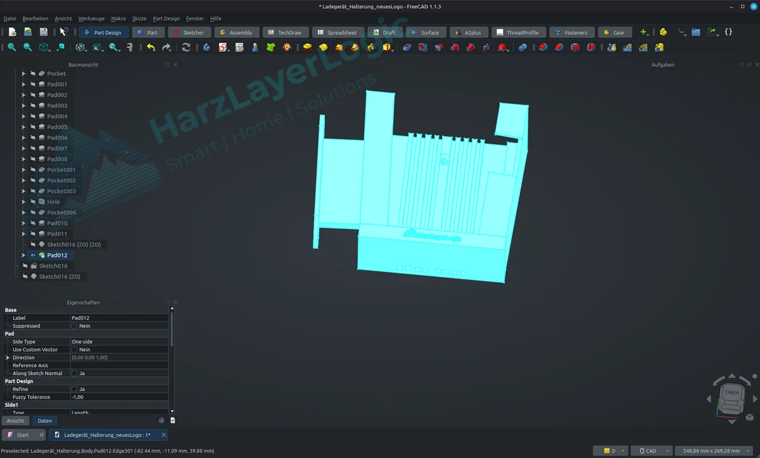Switch to the Spreadsheet workbench
Image resolution: width=760 pixels, height=458 pixels.
pos(337,32)
